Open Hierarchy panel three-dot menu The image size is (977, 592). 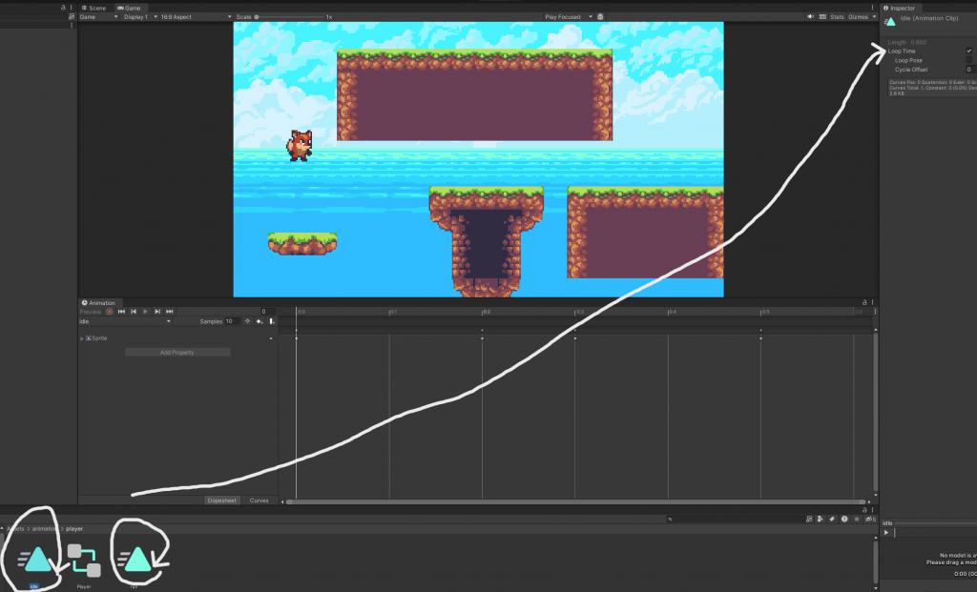(x=71, y=8)
